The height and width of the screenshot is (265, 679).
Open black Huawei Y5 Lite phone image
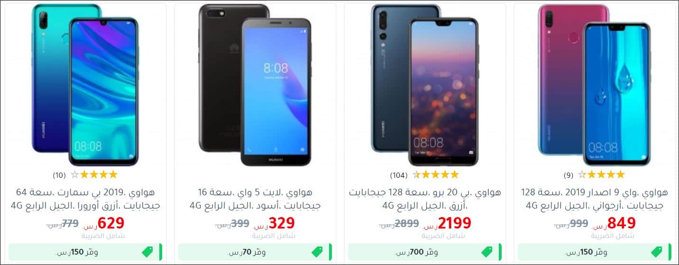pyautogui.click(x=255, y=85)
